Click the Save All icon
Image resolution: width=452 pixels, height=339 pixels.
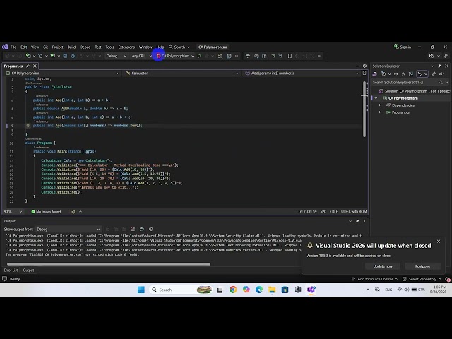[73, 56]
